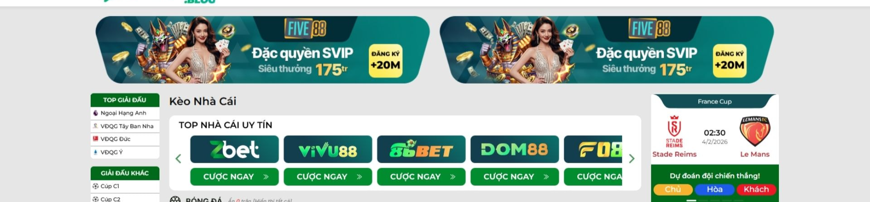The height and width of the screenshot is (202, 870).
Task: Open the Zbet bookmaker logo
Action: click(x=234, y=149)
